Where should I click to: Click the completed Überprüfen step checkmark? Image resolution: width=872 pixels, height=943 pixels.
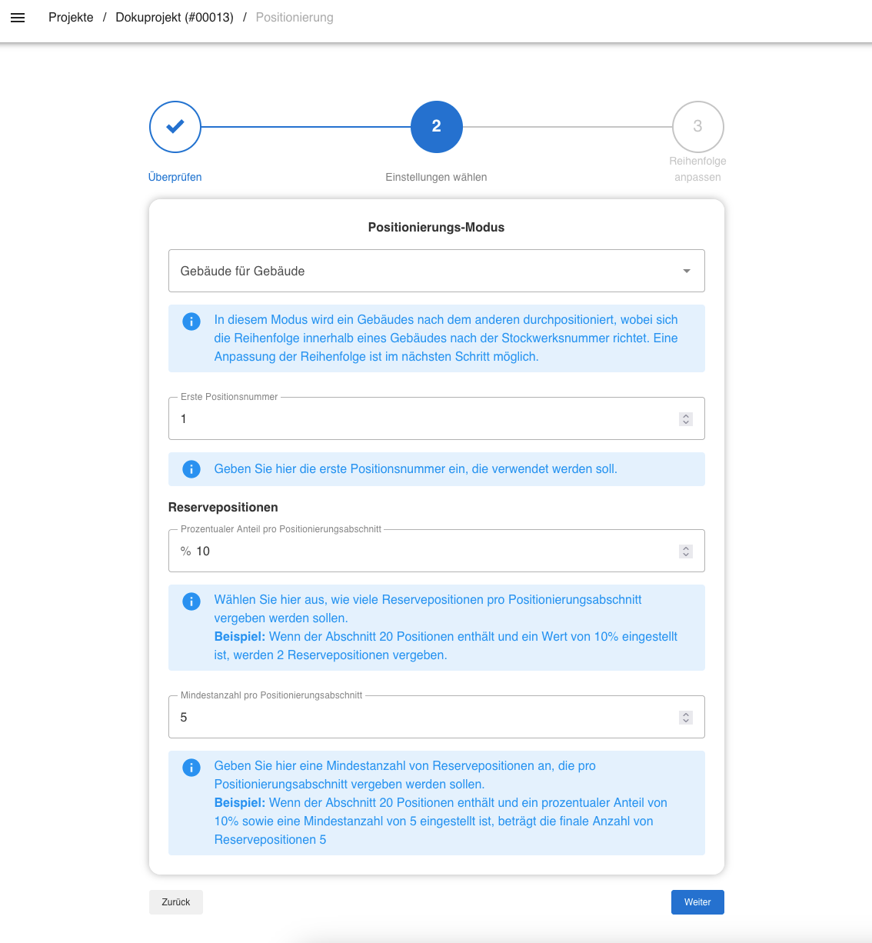point(175,127)
